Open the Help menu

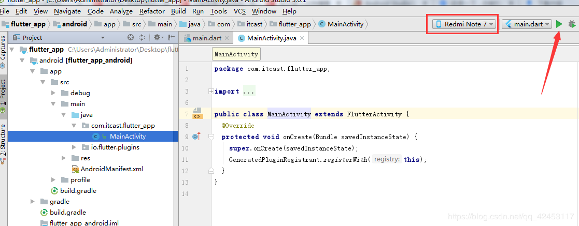[x=289, y=11]
